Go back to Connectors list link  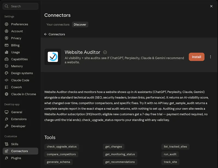55,34
